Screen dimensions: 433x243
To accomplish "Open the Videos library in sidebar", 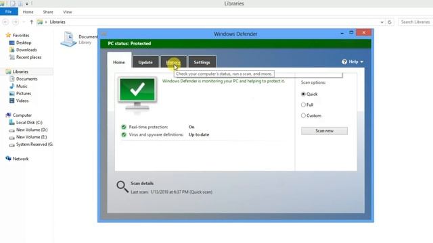I will point(22,101).
